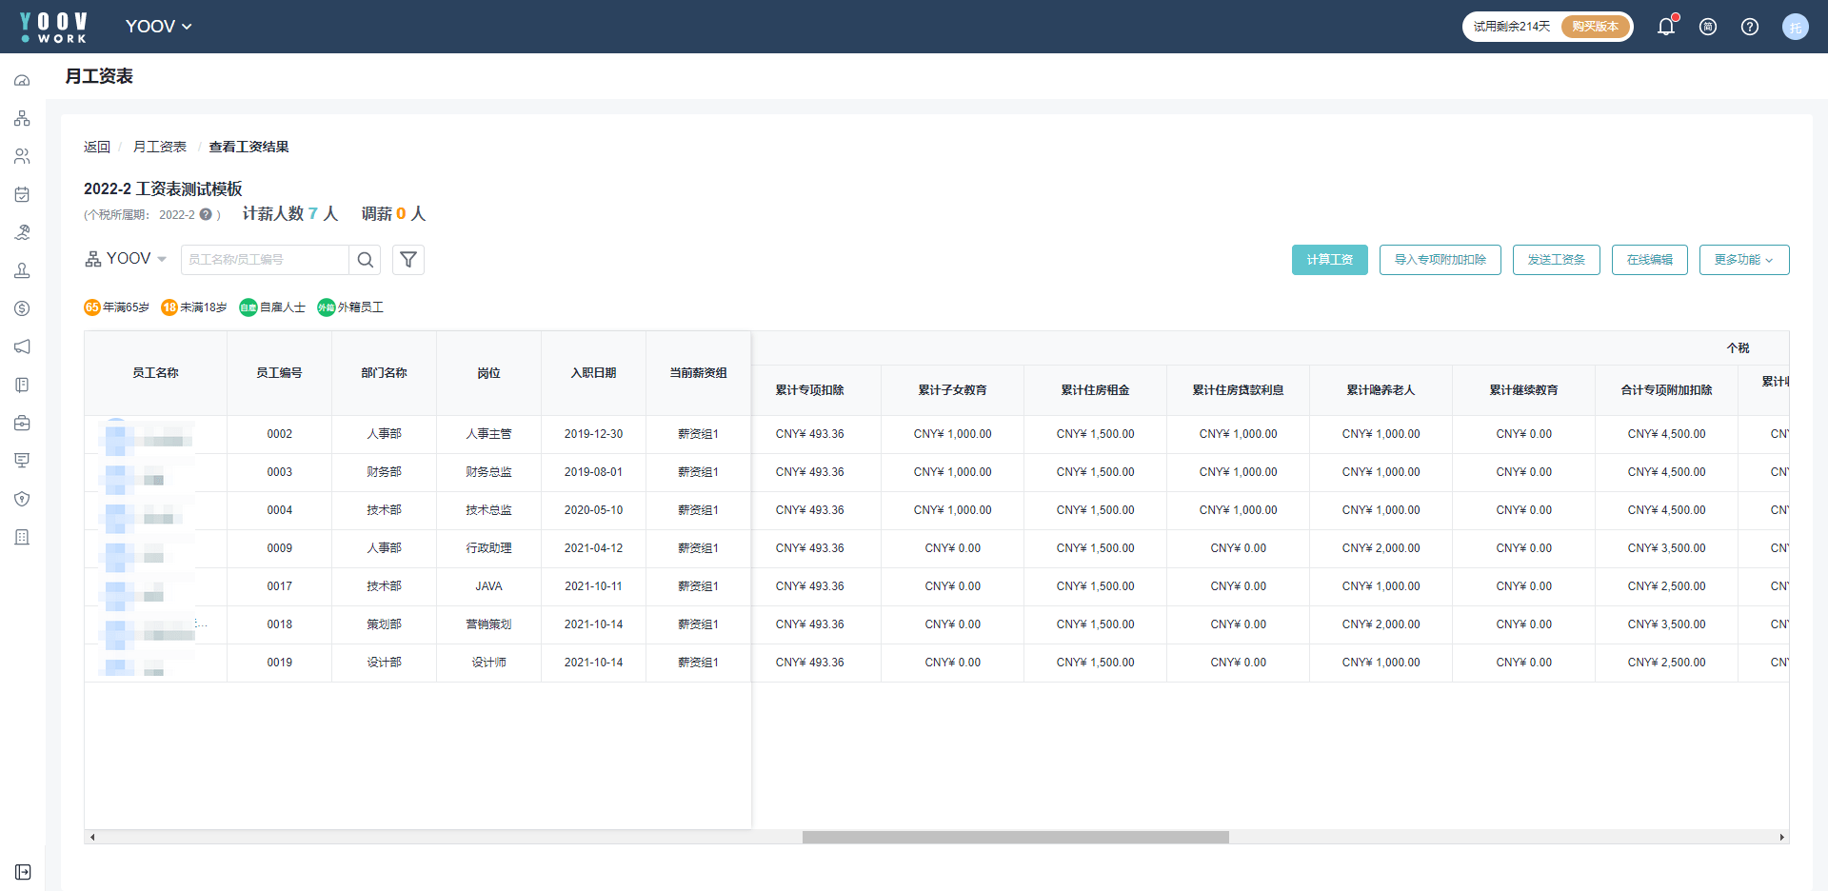Open the employees people sidebar icon
The height and width of the screenshot is (891, 1828).
pyautogui.click(x=22, y=156)
